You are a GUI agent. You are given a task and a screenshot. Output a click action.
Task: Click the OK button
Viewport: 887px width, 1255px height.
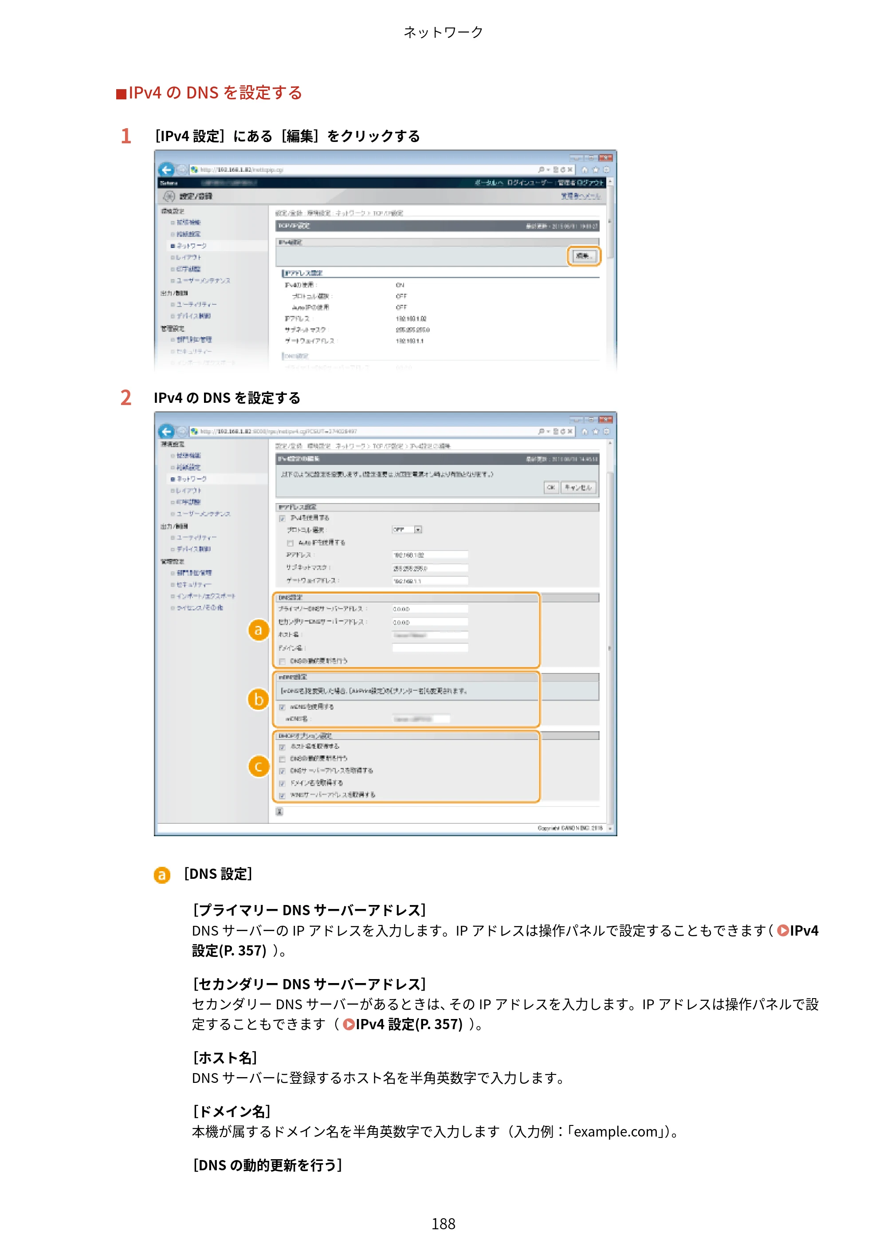point(551,488)
